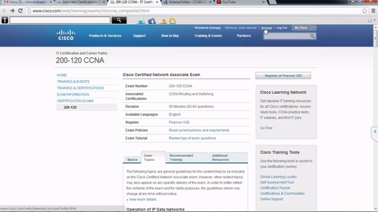Click the Log Out link
The image size is (378, 212).
(282, 28)
